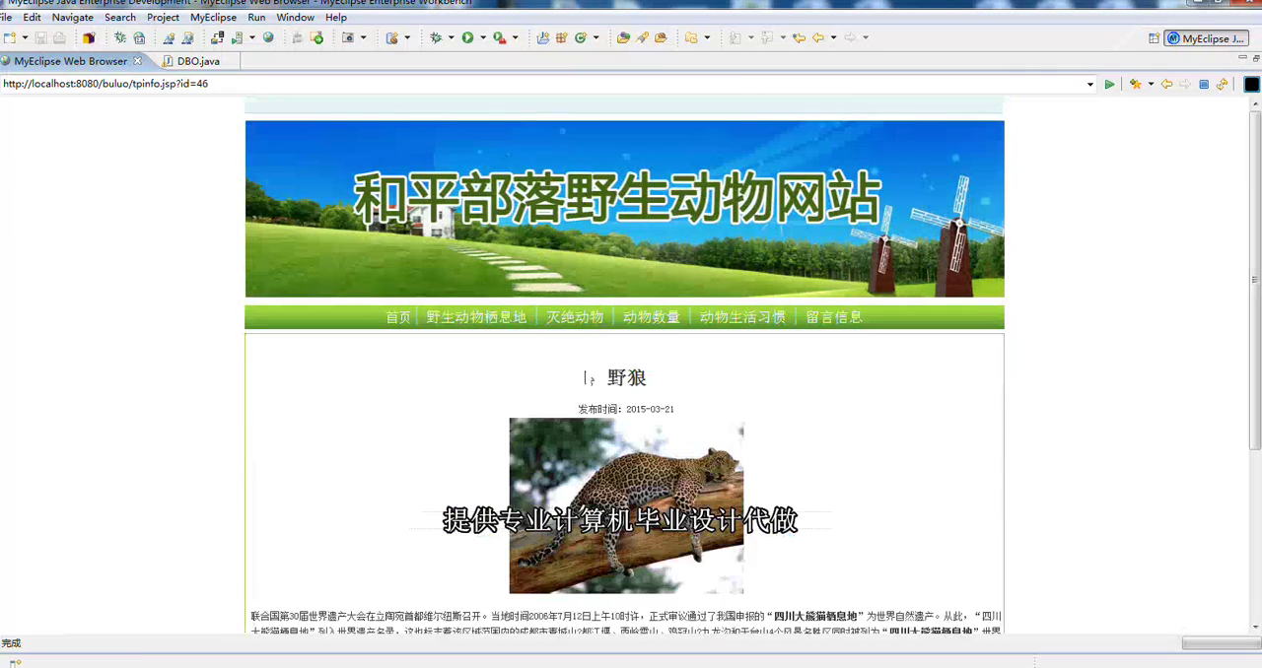Open the favorites star dropdown arrow

pyautogui.click(x=1151, y=85)
